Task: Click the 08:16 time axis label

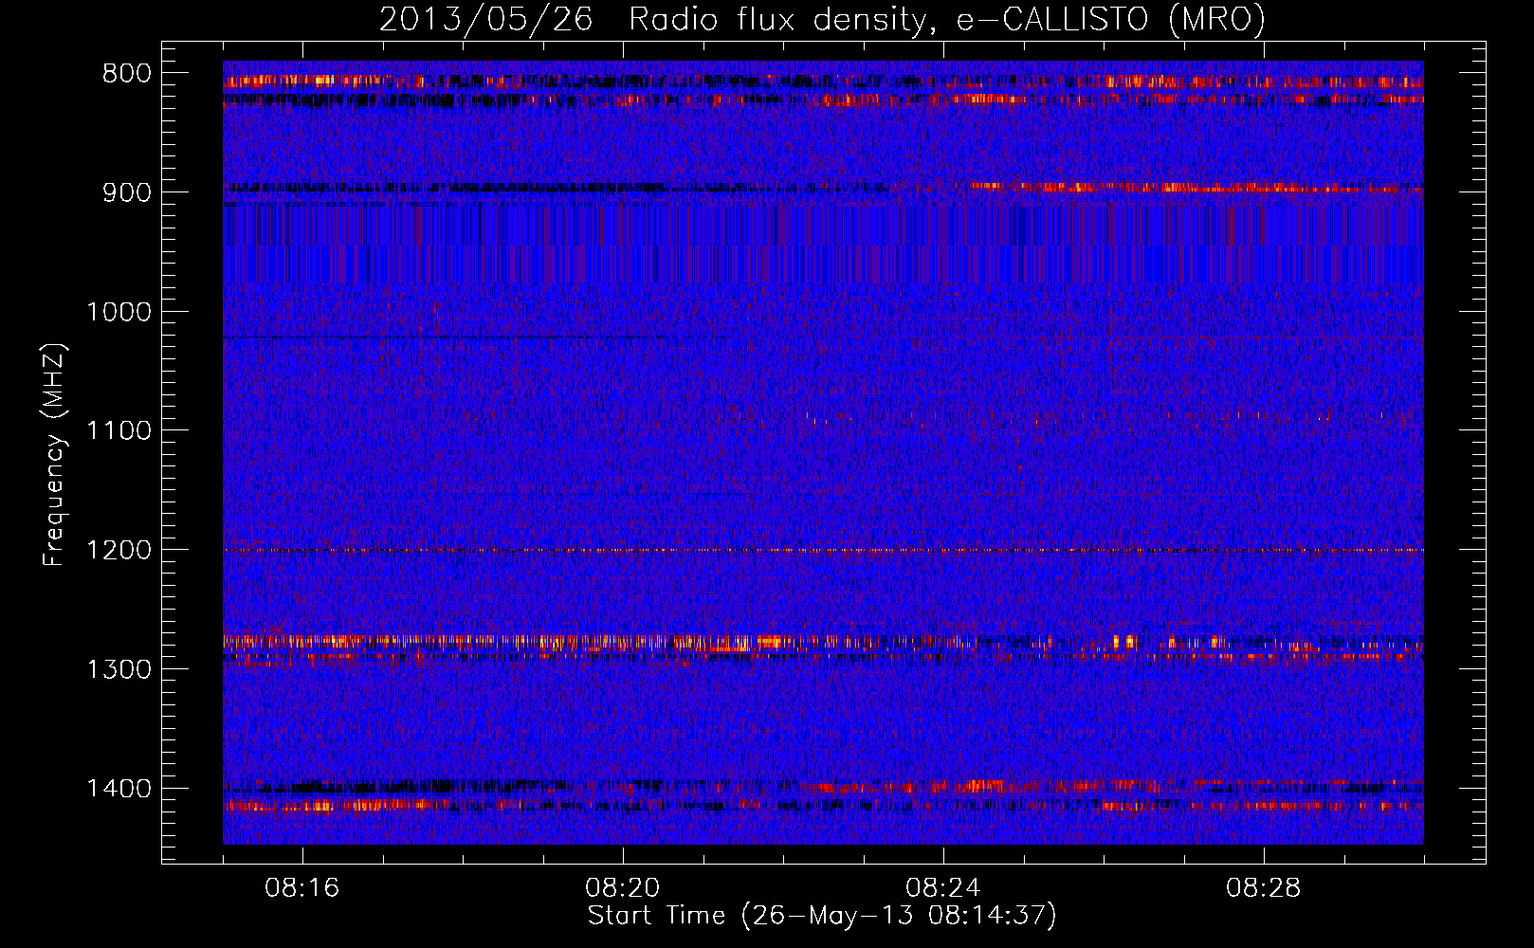Action: coord(301,888)
